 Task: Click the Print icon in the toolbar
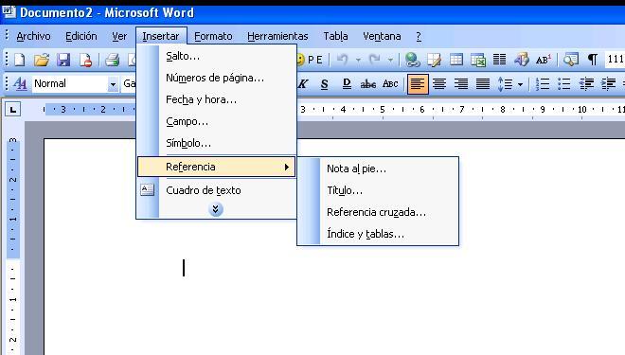112,61
